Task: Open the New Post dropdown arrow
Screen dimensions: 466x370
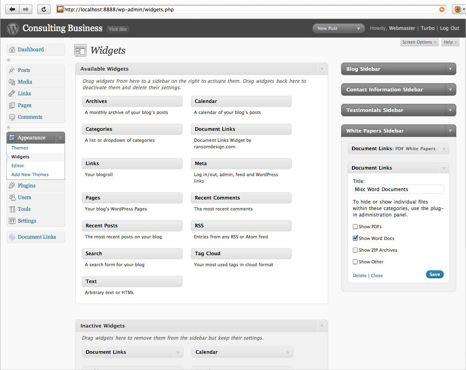Action: (x=359, y=29)
